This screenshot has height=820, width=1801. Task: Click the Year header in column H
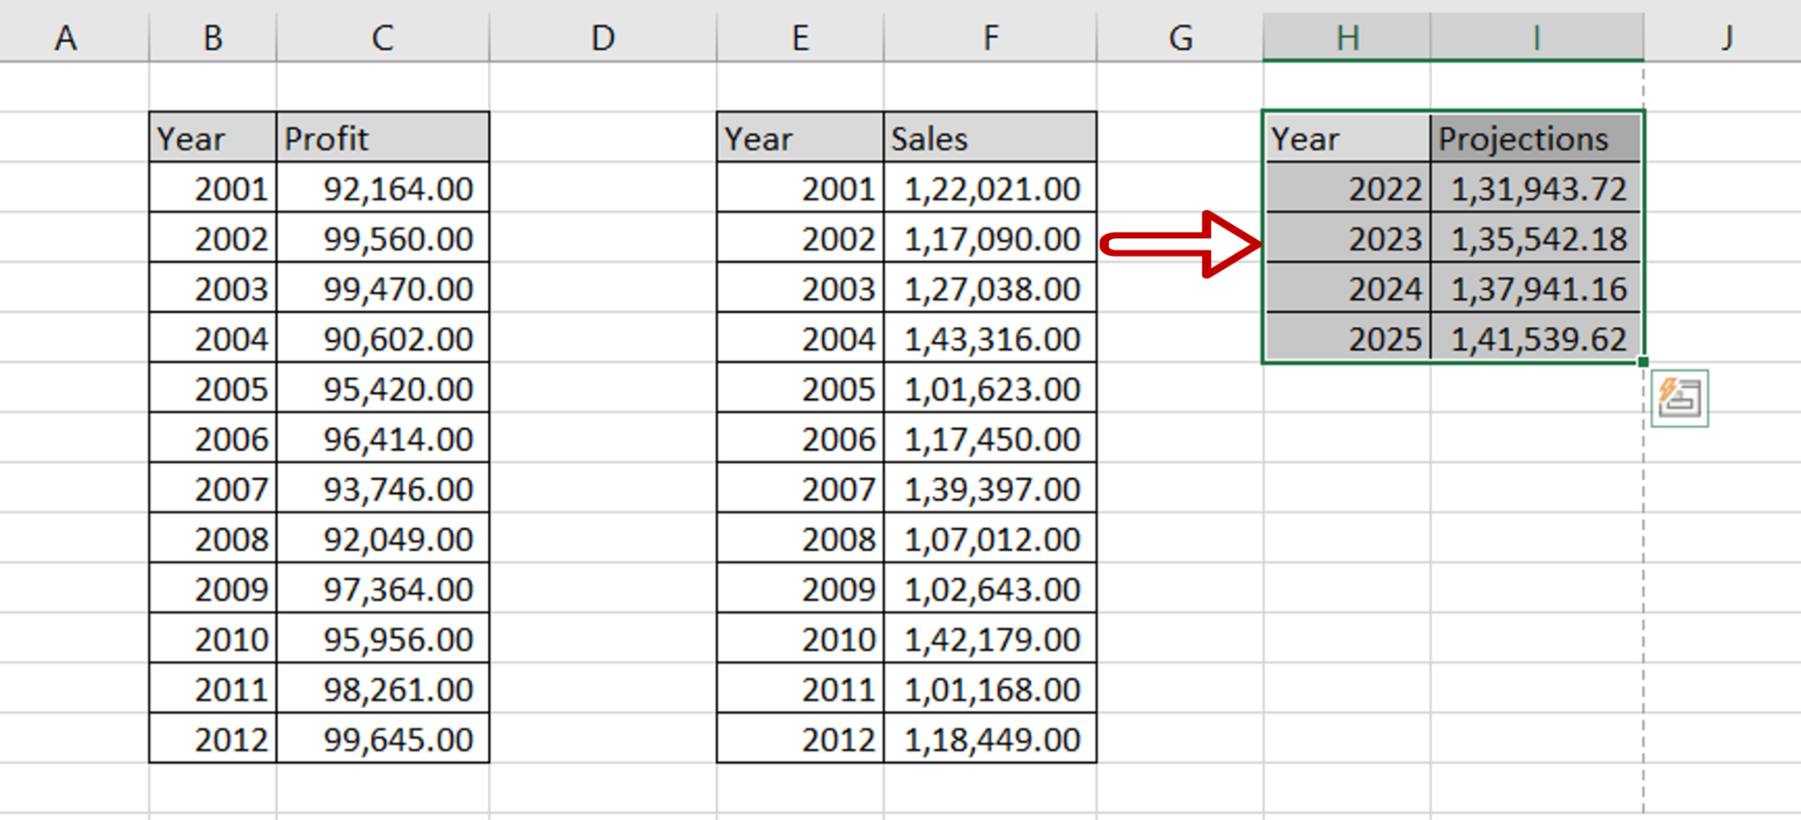click(x=1347, y=137)
